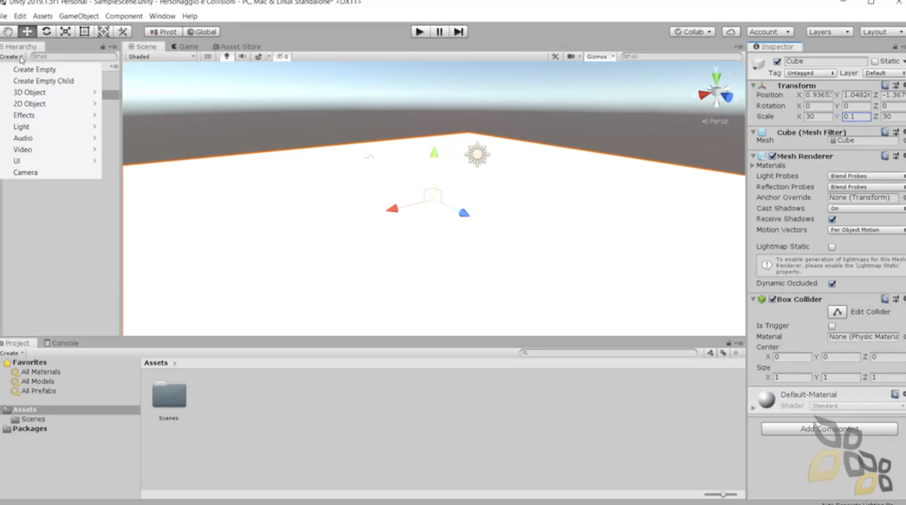Click the green Y-axis arrow handle
Image resolution: width=906 pixels, height=505 pixels.
(434, 152)
